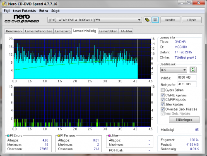Screen dimensions: 207x156
Task: Click the yellow PI Failures legend square
Action: click(x=58, y=136)
